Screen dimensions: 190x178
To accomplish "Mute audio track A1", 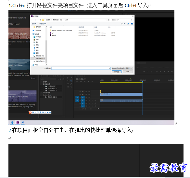I will point(89,101).
